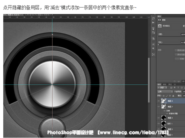Open the Paragraph panel icon
The image size is (185, 138).
153,48
